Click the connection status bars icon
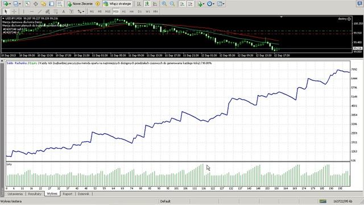The image size is (364, 205). click(322, 201)
